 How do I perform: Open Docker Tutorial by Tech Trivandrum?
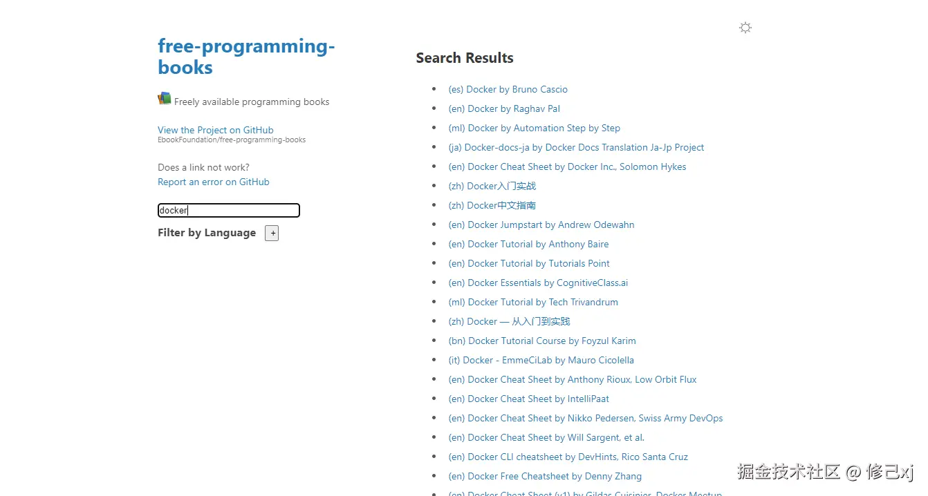point(533,302)
